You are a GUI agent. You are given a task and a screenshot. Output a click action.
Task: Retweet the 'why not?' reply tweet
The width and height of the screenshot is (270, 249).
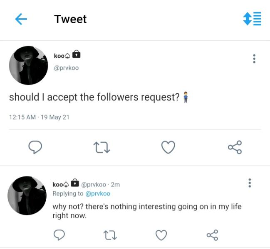click(x=110, y=235)
